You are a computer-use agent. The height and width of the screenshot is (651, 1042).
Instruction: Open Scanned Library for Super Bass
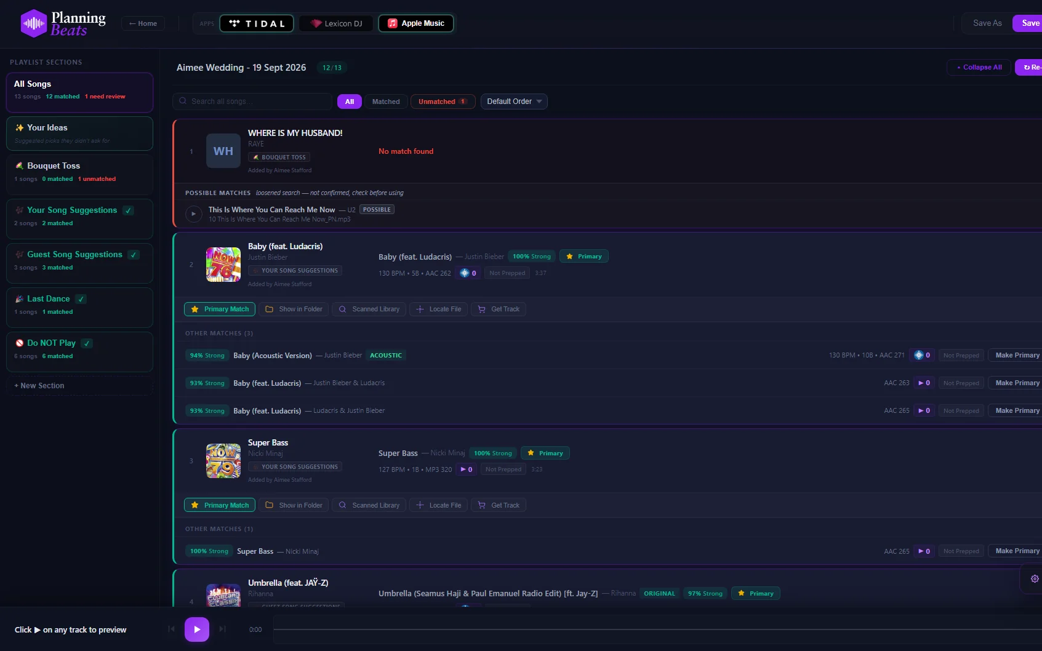pyautogui.click(x=369, y=505)
